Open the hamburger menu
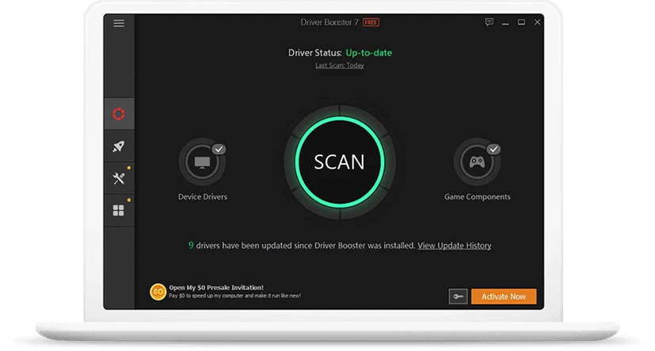The image size is (655, 351). (119, 23)
